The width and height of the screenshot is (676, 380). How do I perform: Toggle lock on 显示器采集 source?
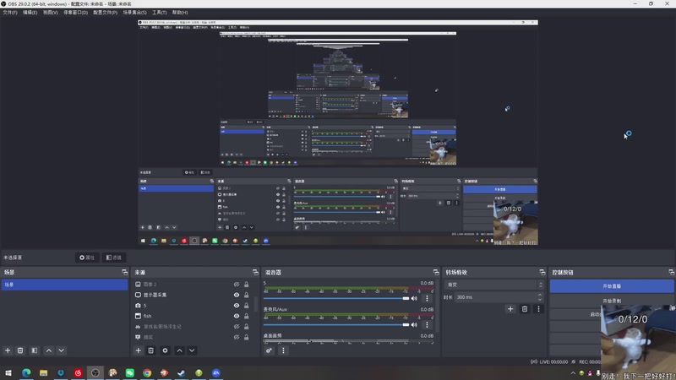[246, 295]
